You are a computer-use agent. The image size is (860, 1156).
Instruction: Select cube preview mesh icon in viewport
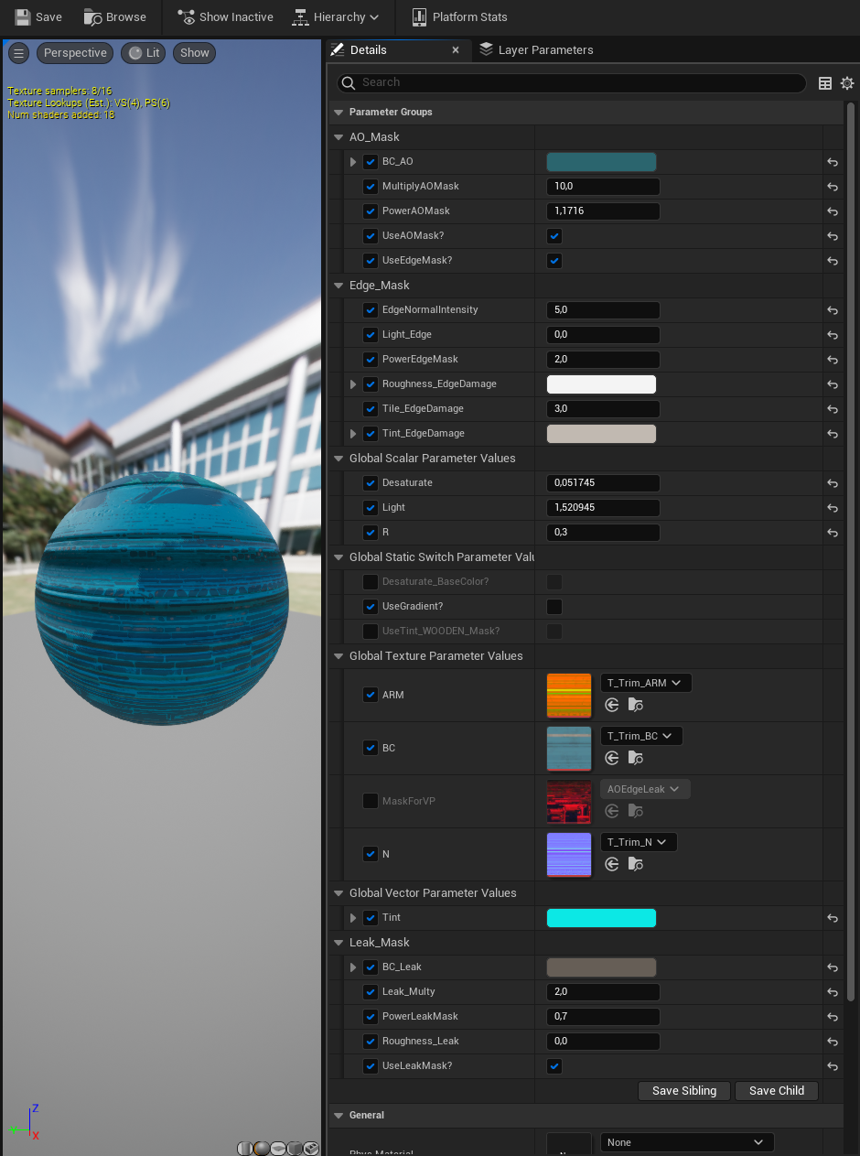(x=295, y=1149)
